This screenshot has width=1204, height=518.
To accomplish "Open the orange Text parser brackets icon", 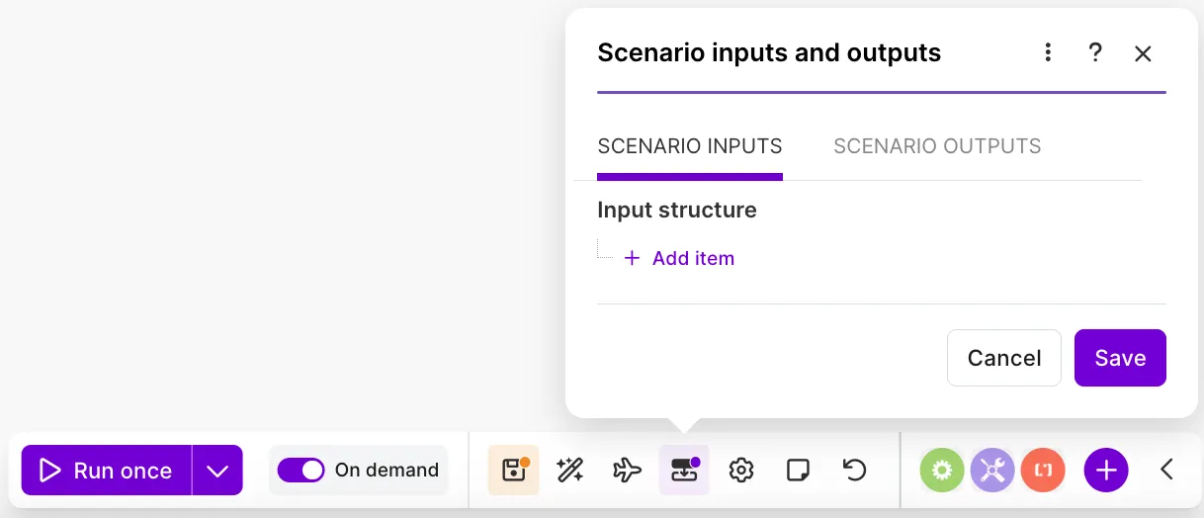I will tap(1043, 471).
